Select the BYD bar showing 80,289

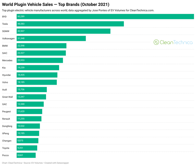105,16
